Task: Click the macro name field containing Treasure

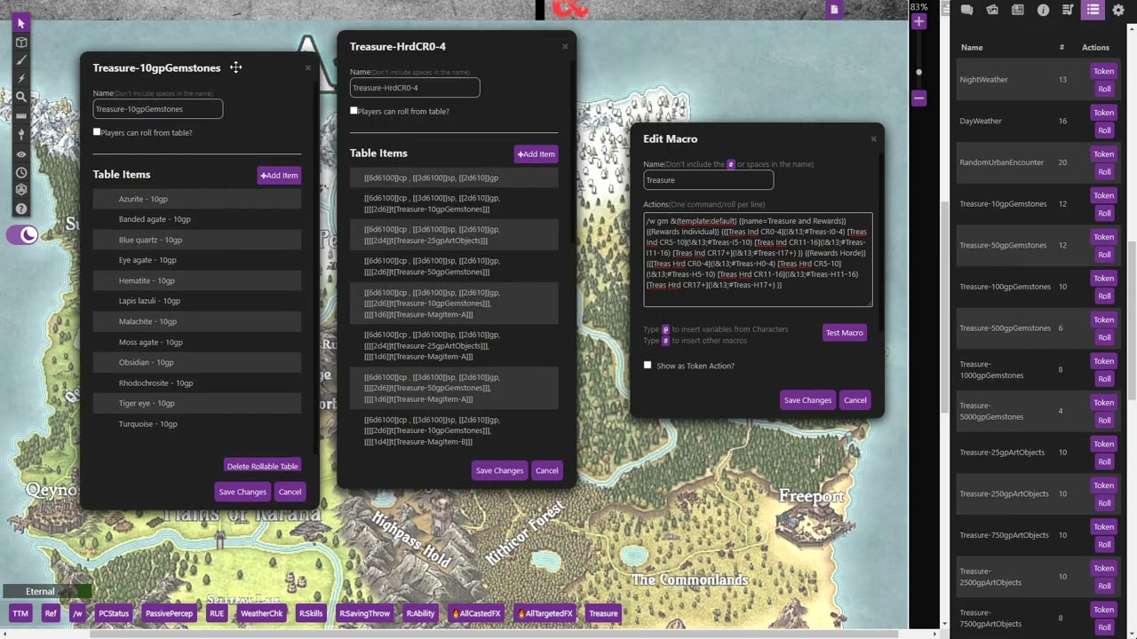Action: [x=709, y=180]
